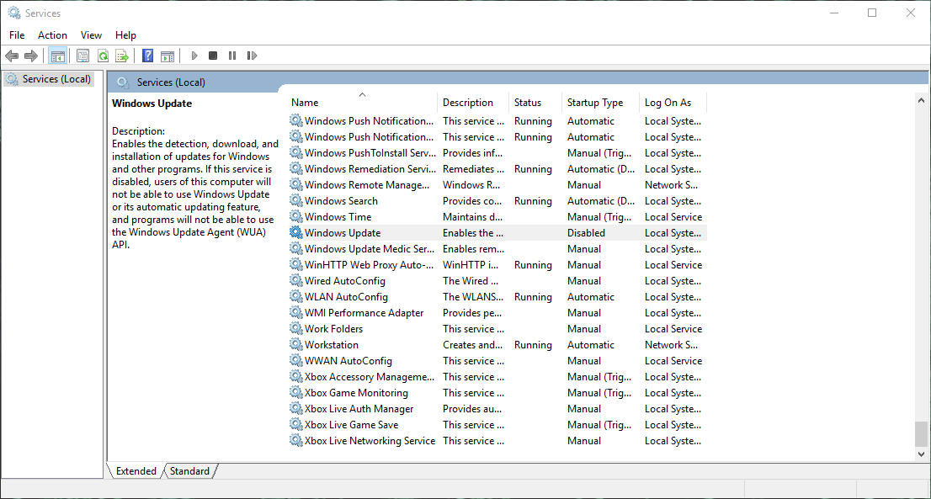Click the gear icon of WMI Performance Adapter

pyautogui.click(x=295, y=313)
